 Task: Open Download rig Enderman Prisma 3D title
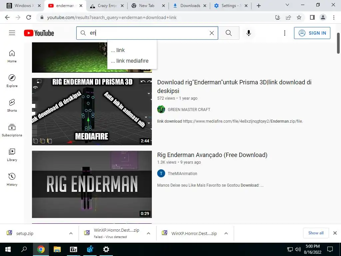pos(234,86)
